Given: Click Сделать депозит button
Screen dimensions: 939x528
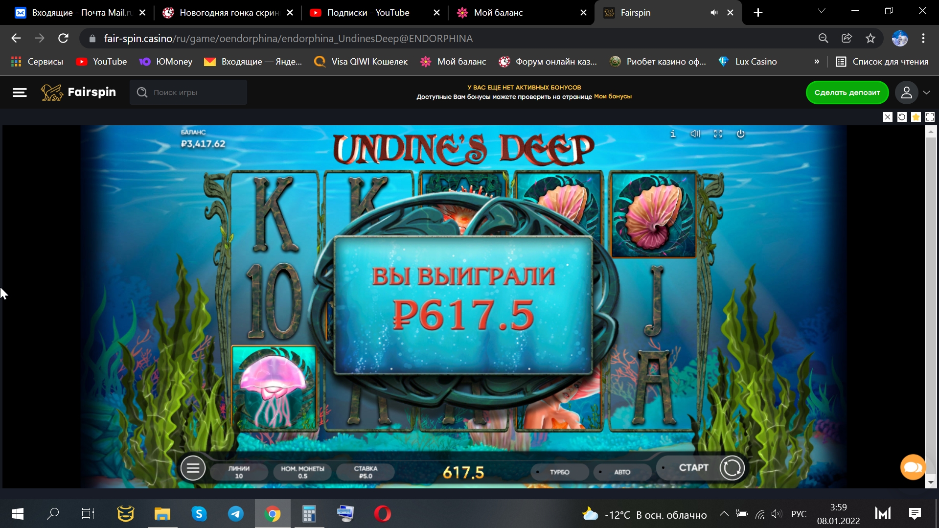Looking at the screenshot, I should pyautogui.click(x=847, y=92).
